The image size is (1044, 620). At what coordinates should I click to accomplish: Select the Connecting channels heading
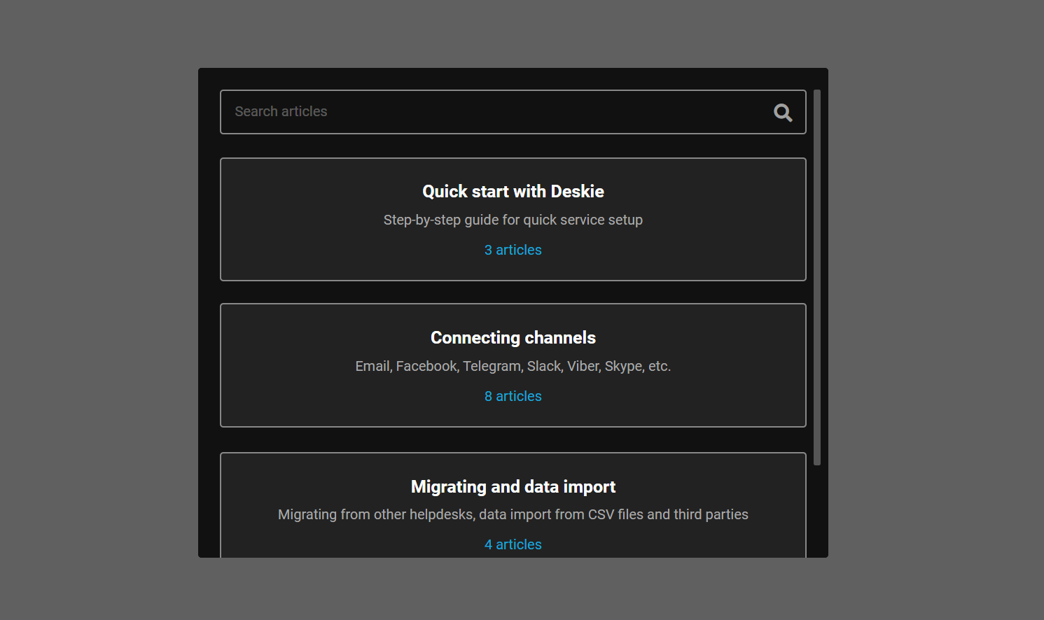(x=513, y=338)
